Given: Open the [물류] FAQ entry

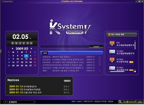Looking at the screenshot, I should (x=69, y=71).
